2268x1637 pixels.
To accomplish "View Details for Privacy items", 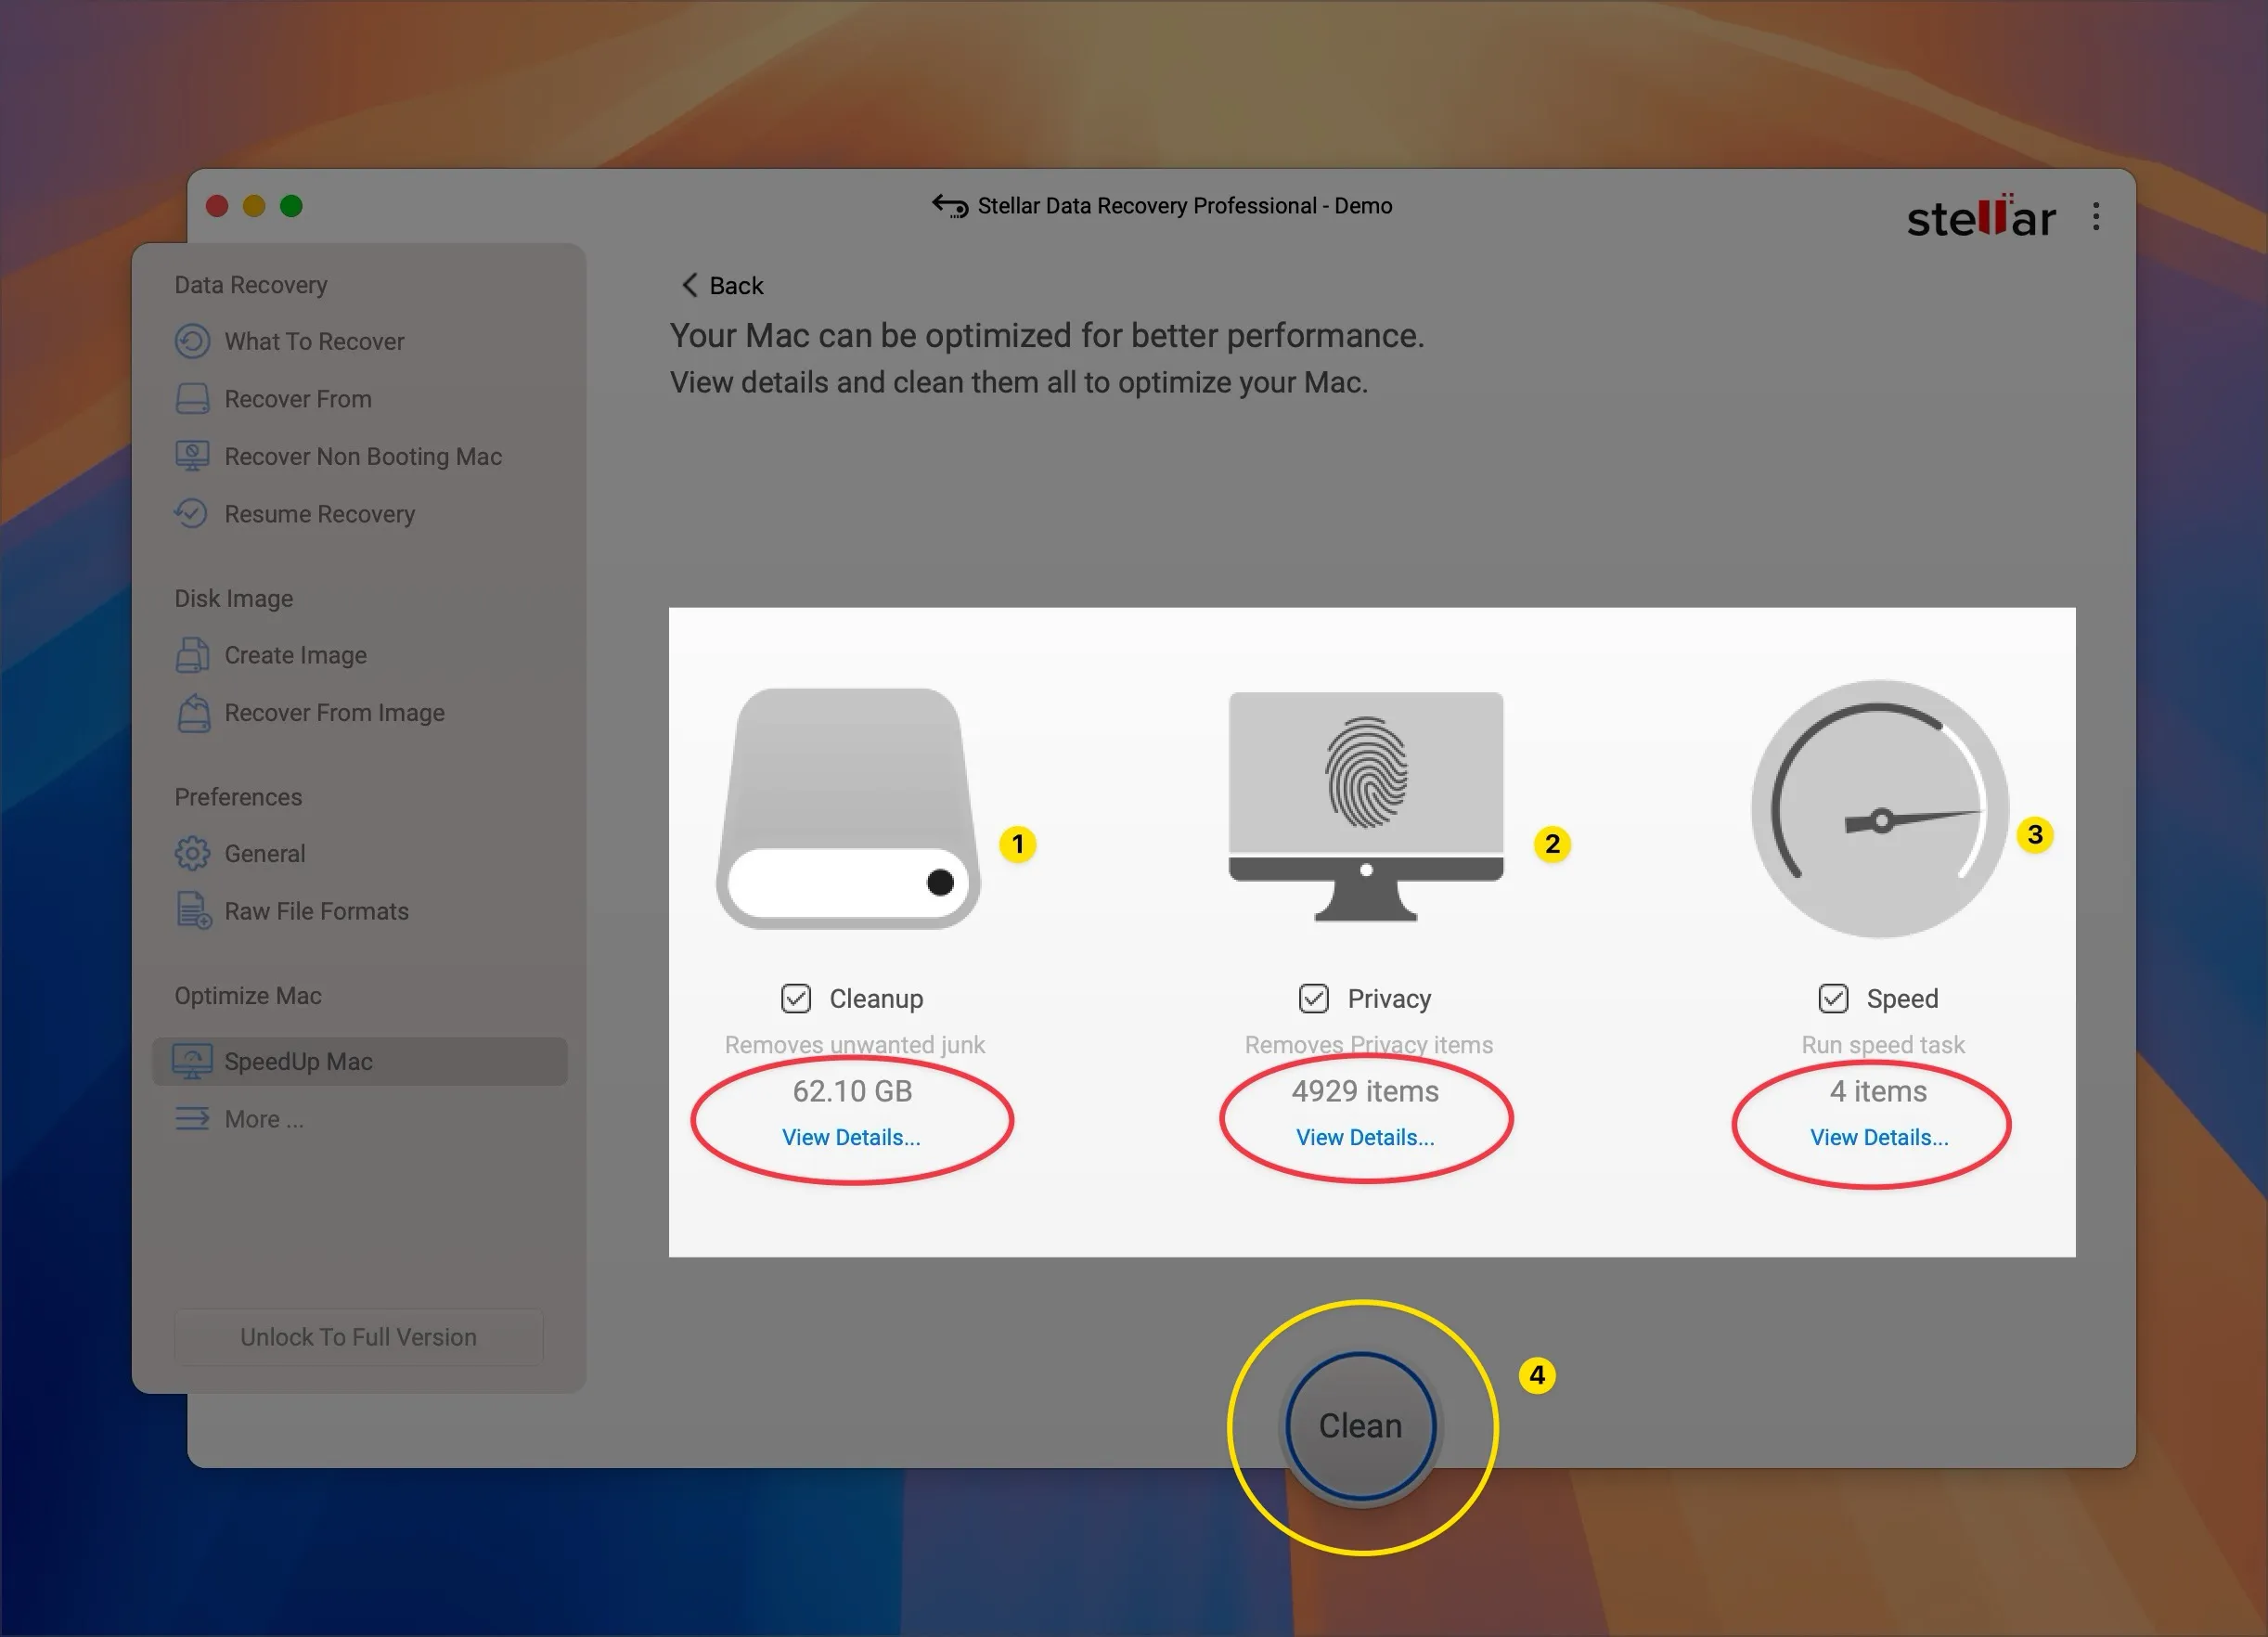I will point(1365,1137).
